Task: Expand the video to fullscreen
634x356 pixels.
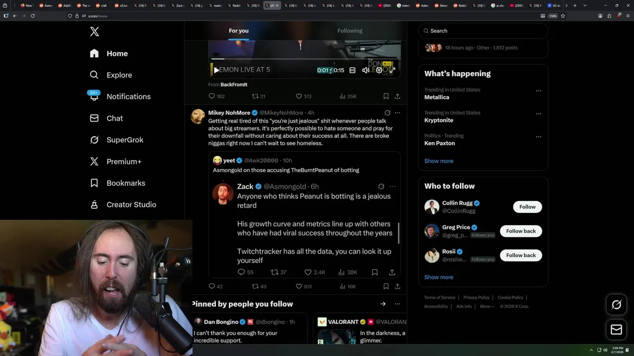Action: pyautogui.click(x=392, y=70)
